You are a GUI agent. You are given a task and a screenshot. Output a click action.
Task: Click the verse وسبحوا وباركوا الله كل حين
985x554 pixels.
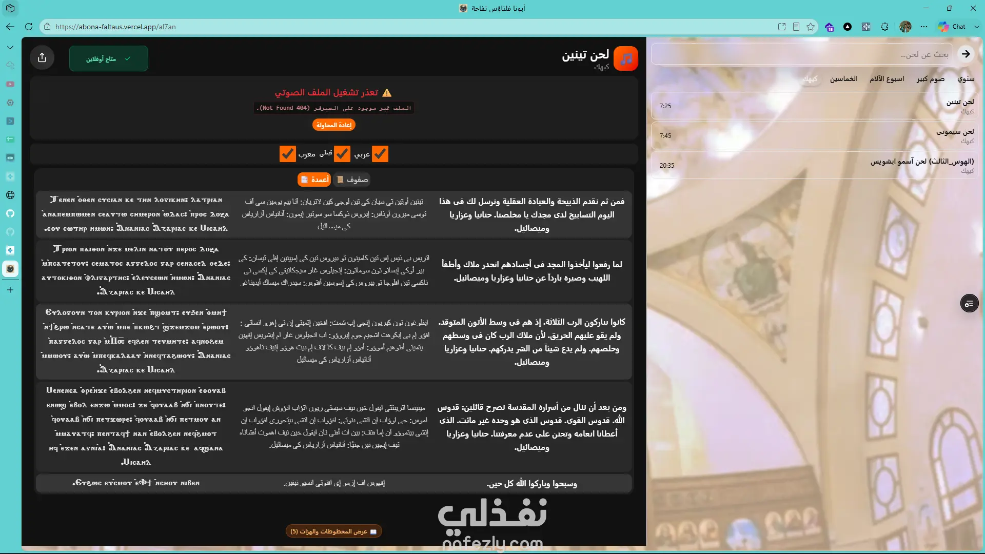pos(532,484)
